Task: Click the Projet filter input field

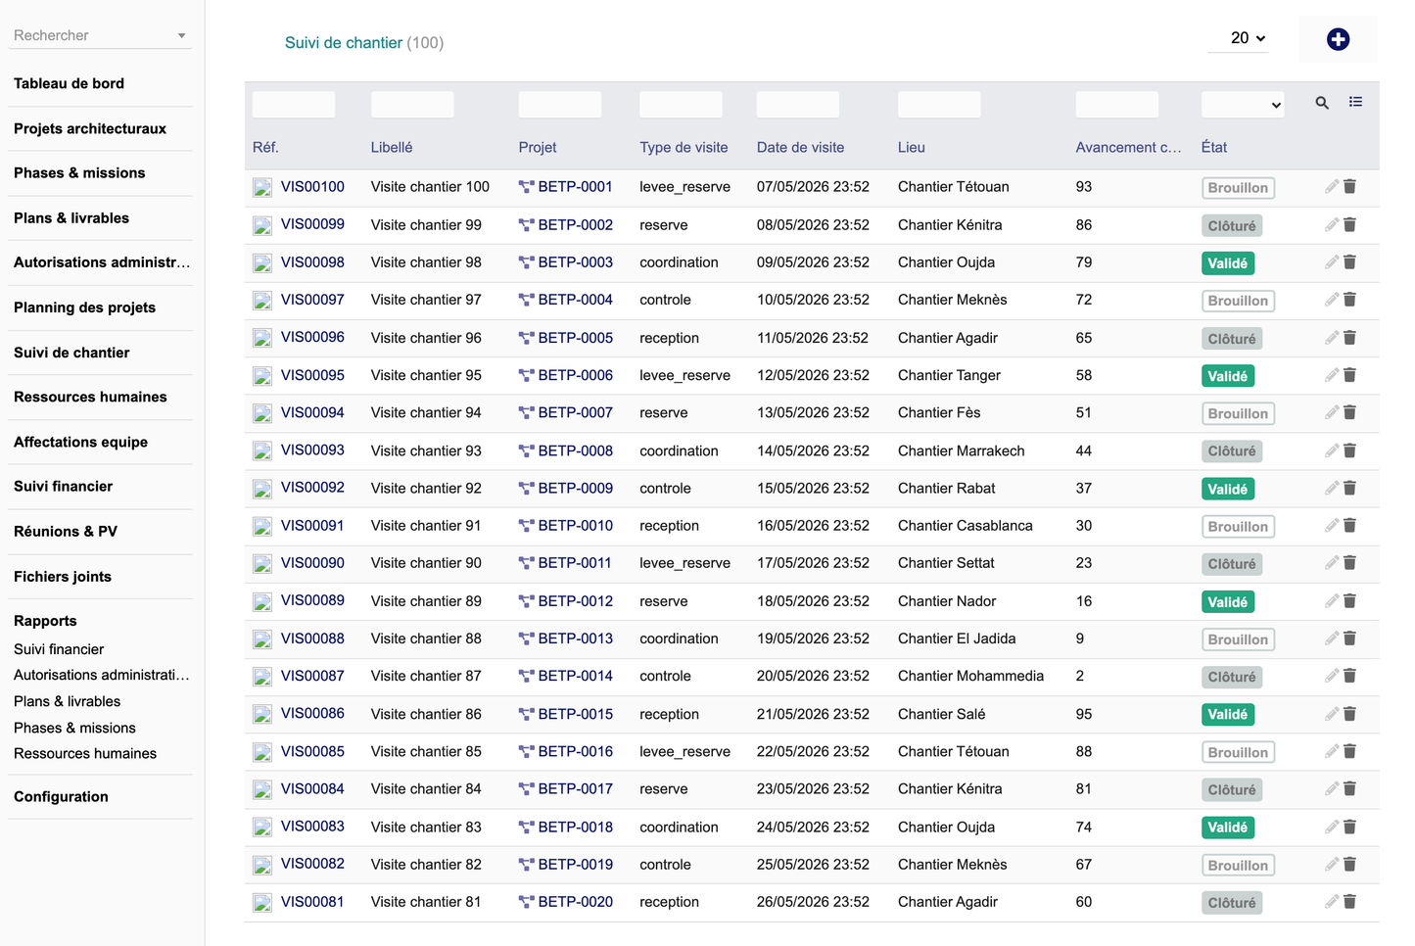Action: pos(560,105)
